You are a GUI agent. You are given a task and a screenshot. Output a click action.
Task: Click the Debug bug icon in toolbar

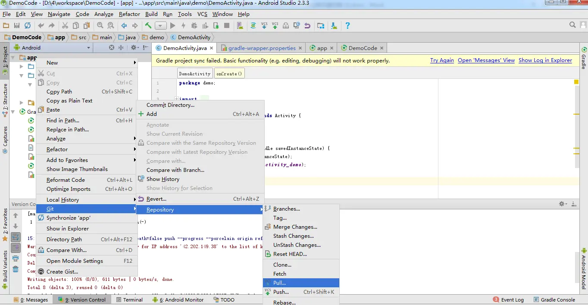click(x=194, y=26)
